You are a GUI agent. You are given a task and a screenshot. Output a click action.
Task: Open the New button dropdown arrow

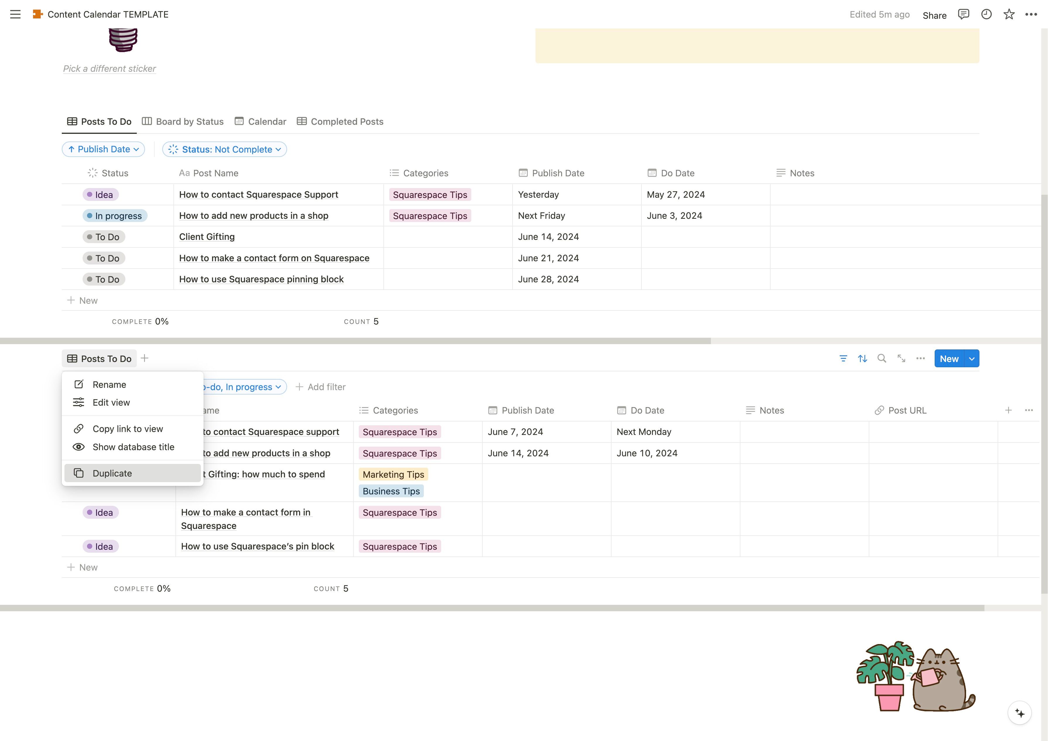(x=972, y=358)
